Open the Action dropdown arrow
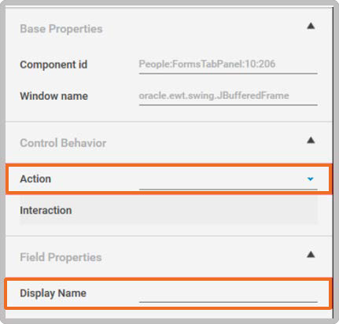 pos(311,179)
